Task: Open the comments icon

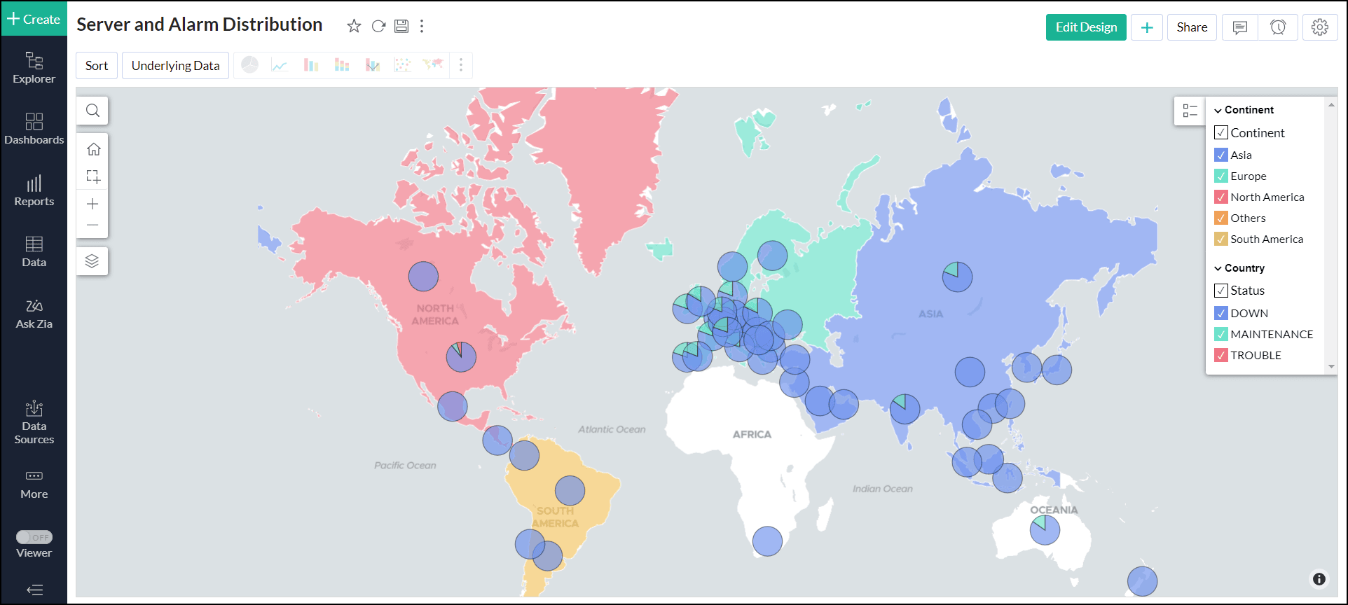Action: tap(1240, 27)
